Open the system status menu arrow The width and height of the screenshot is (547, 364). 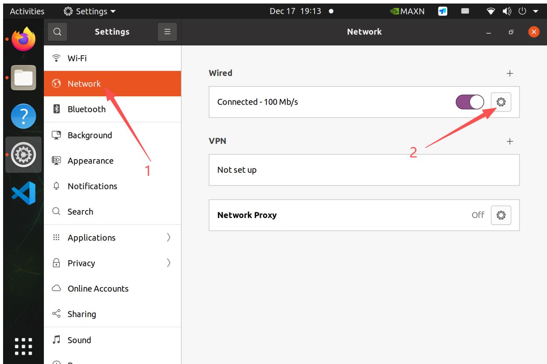[x=535, y=11]
